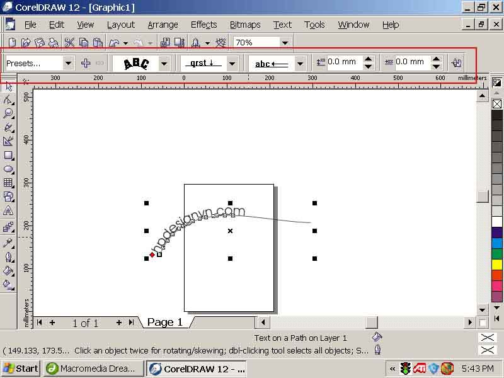Select the Fill tool
504x378 pixels.
(x=9, y=271)
